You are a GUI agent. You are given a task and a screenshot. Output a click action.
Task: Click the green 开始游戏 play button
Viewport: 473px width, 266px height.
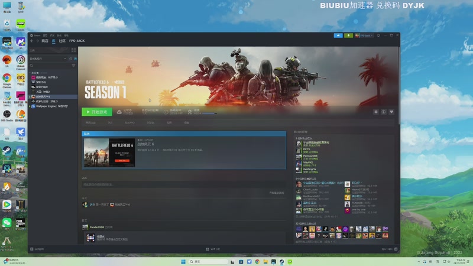(97, 112)
